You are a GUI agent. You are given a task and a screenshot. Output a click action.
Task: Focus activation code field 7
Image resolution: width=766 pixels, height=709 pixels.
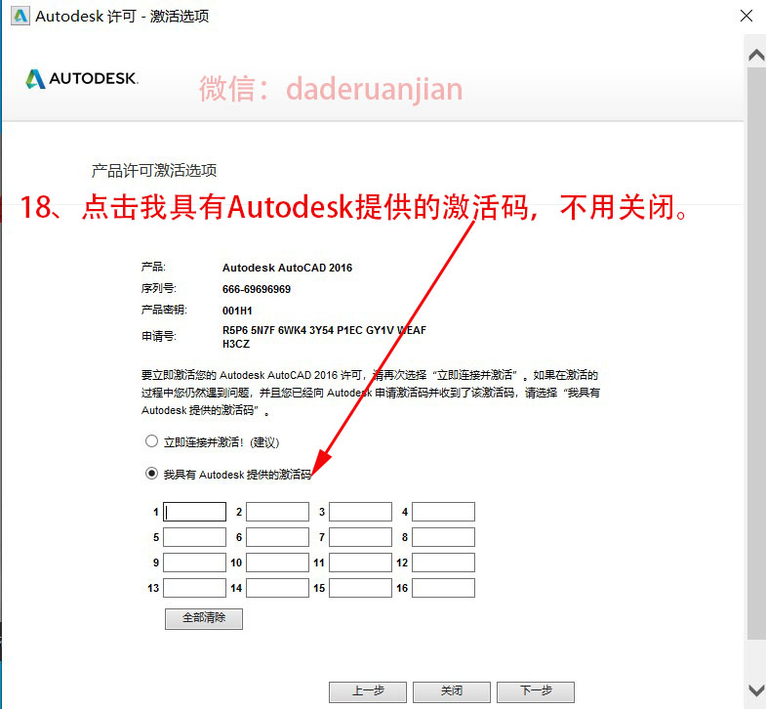360,537
